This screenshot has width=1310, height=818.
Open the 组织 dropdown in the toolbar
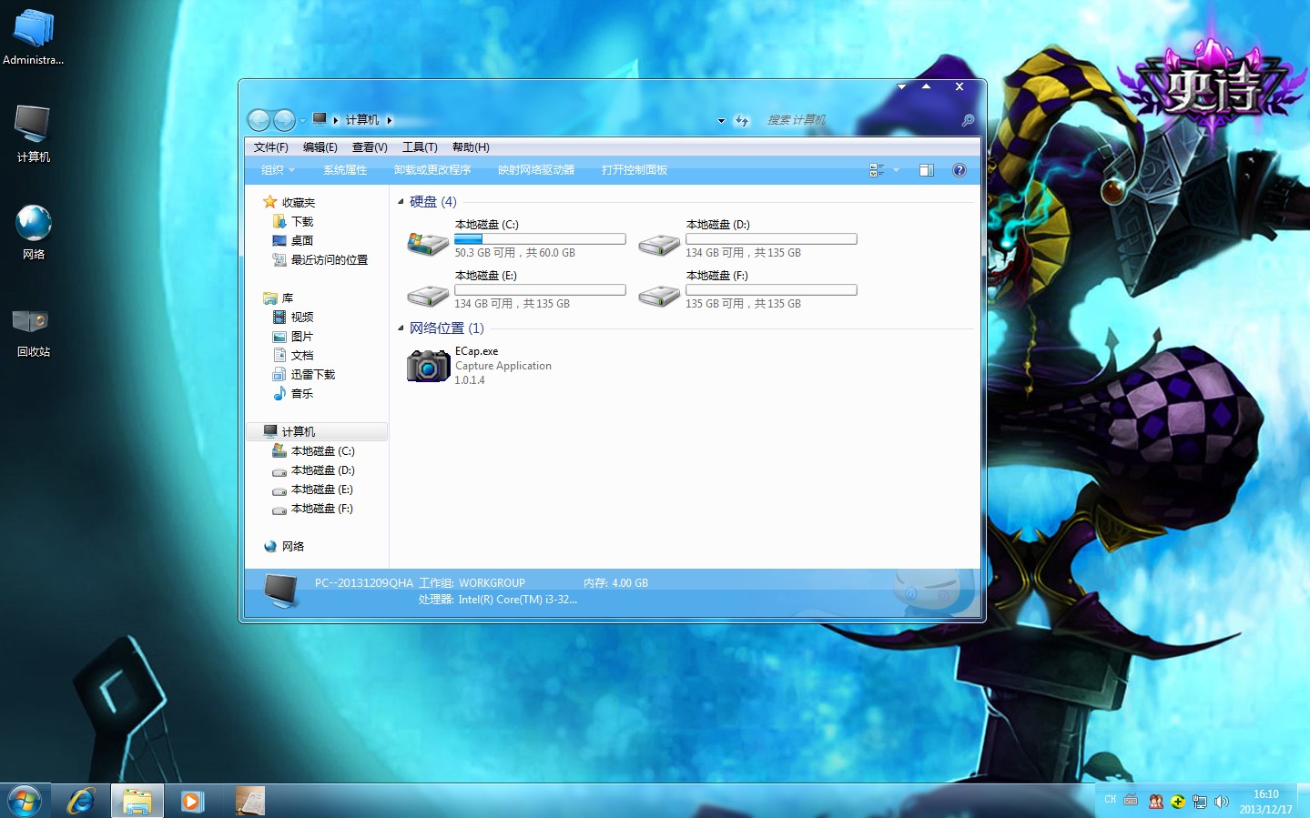pyautogui.click(x=278, y=170)
